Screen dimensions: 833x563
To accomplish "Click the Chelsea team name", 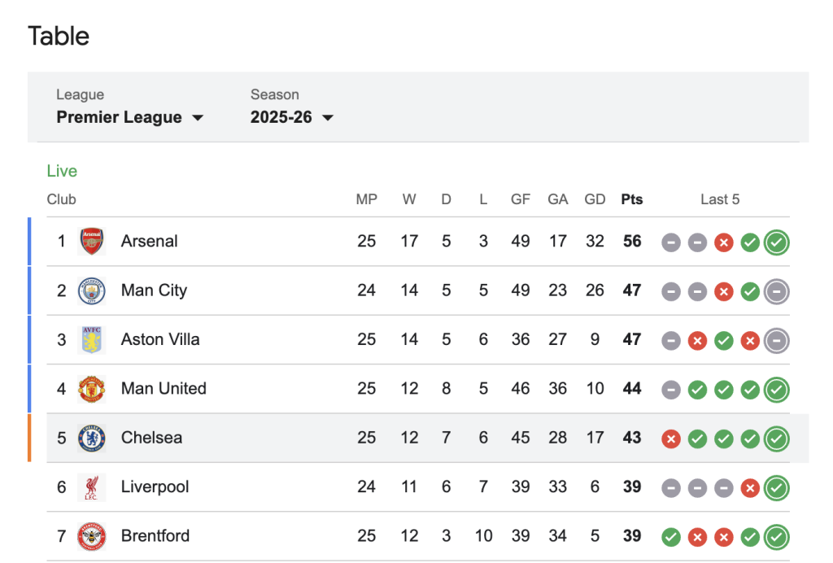I will tap(150, 438).
